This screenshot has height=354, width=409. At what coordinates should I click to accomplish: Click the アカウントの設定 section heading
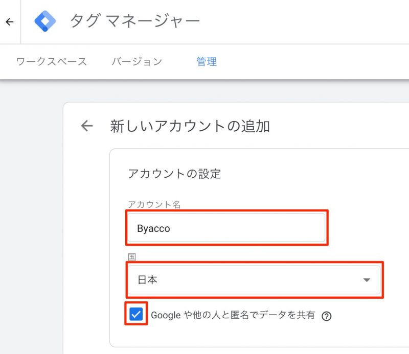point(174,173)
